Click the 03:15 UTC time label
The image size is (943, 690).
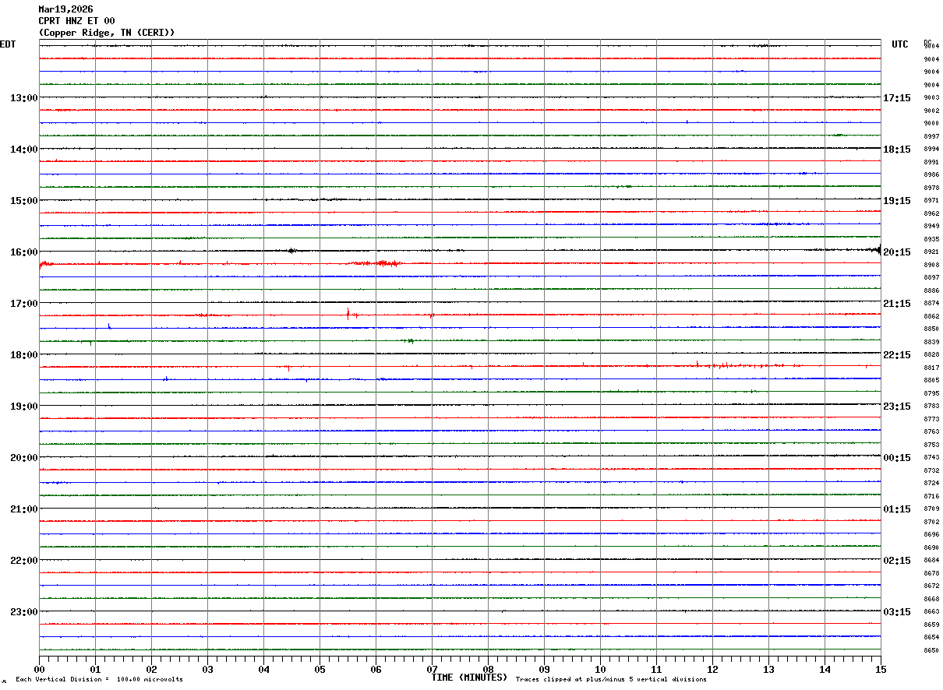[897, 612]
